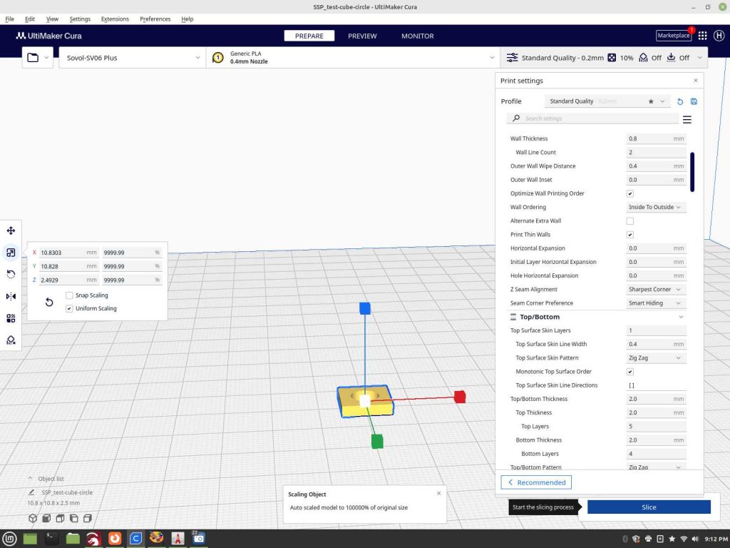
Task: Open the Top Surface Skin Pattern dropdown
Action: (x=656, y=358)
